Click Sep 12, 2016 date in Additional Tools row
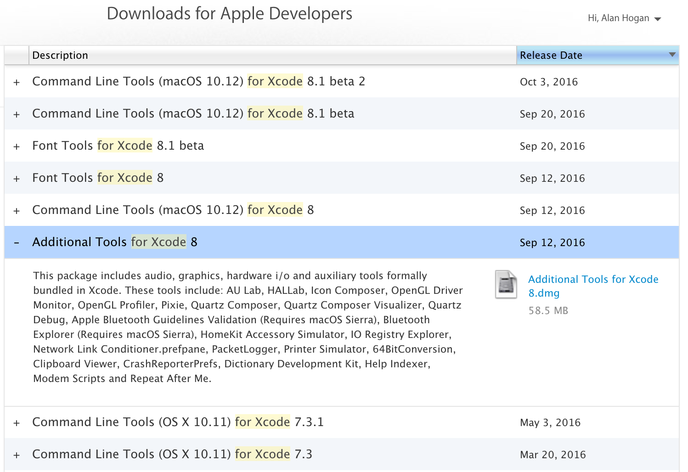 [x=553, y=242]
